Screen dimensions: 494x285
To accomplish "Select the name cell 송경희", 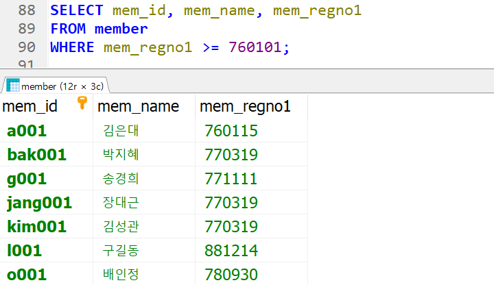I will 144,178.
